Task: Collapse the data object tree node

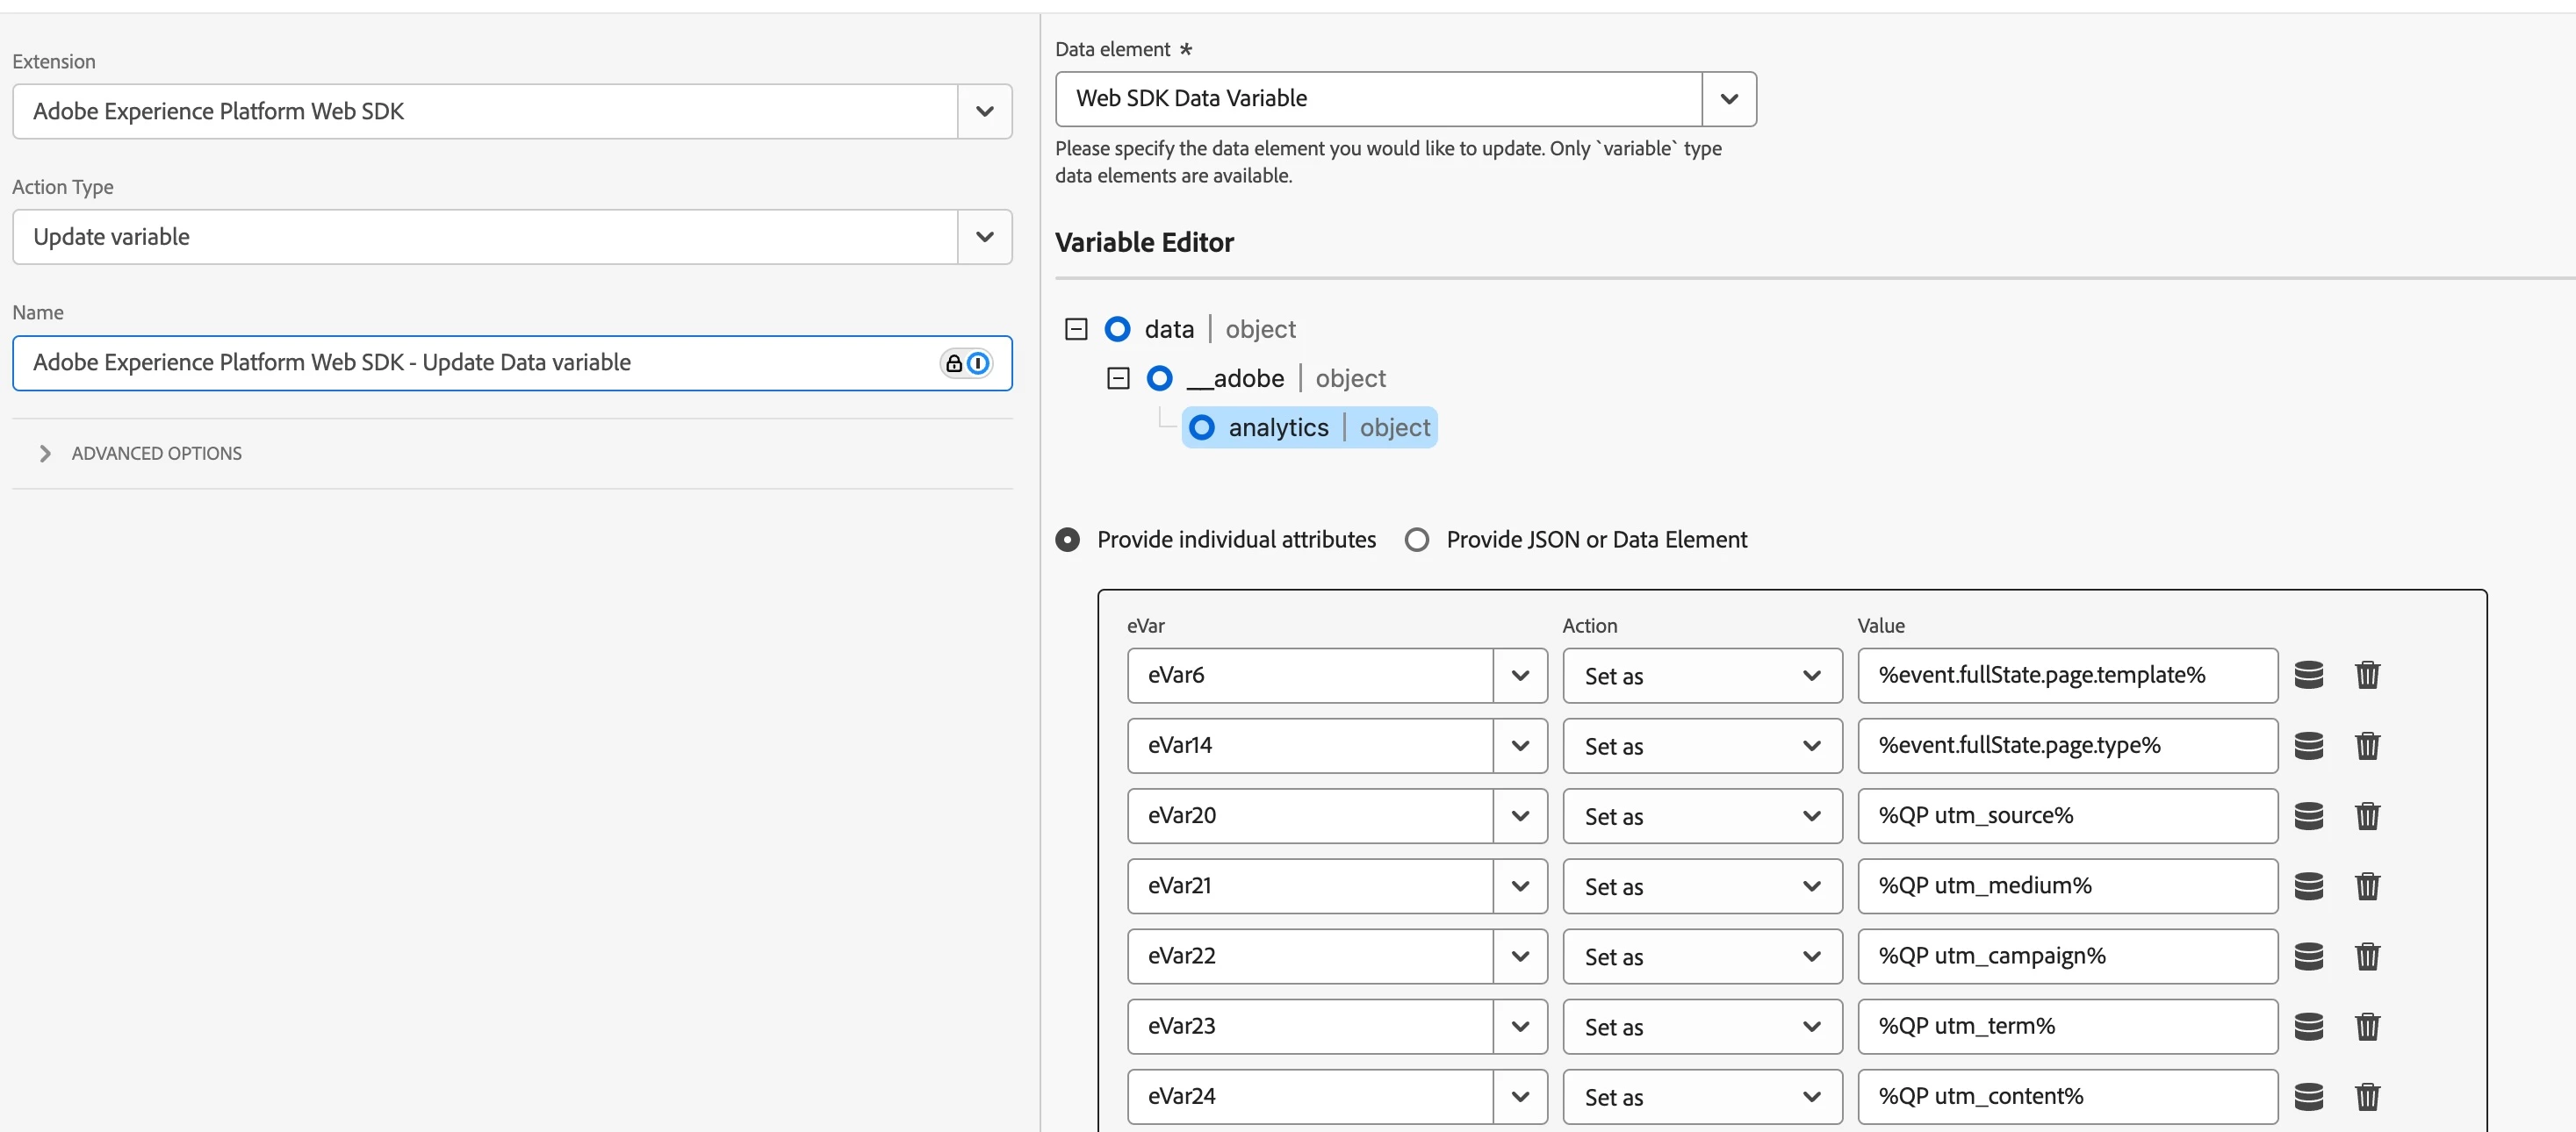Action: tap(1076, 329)
